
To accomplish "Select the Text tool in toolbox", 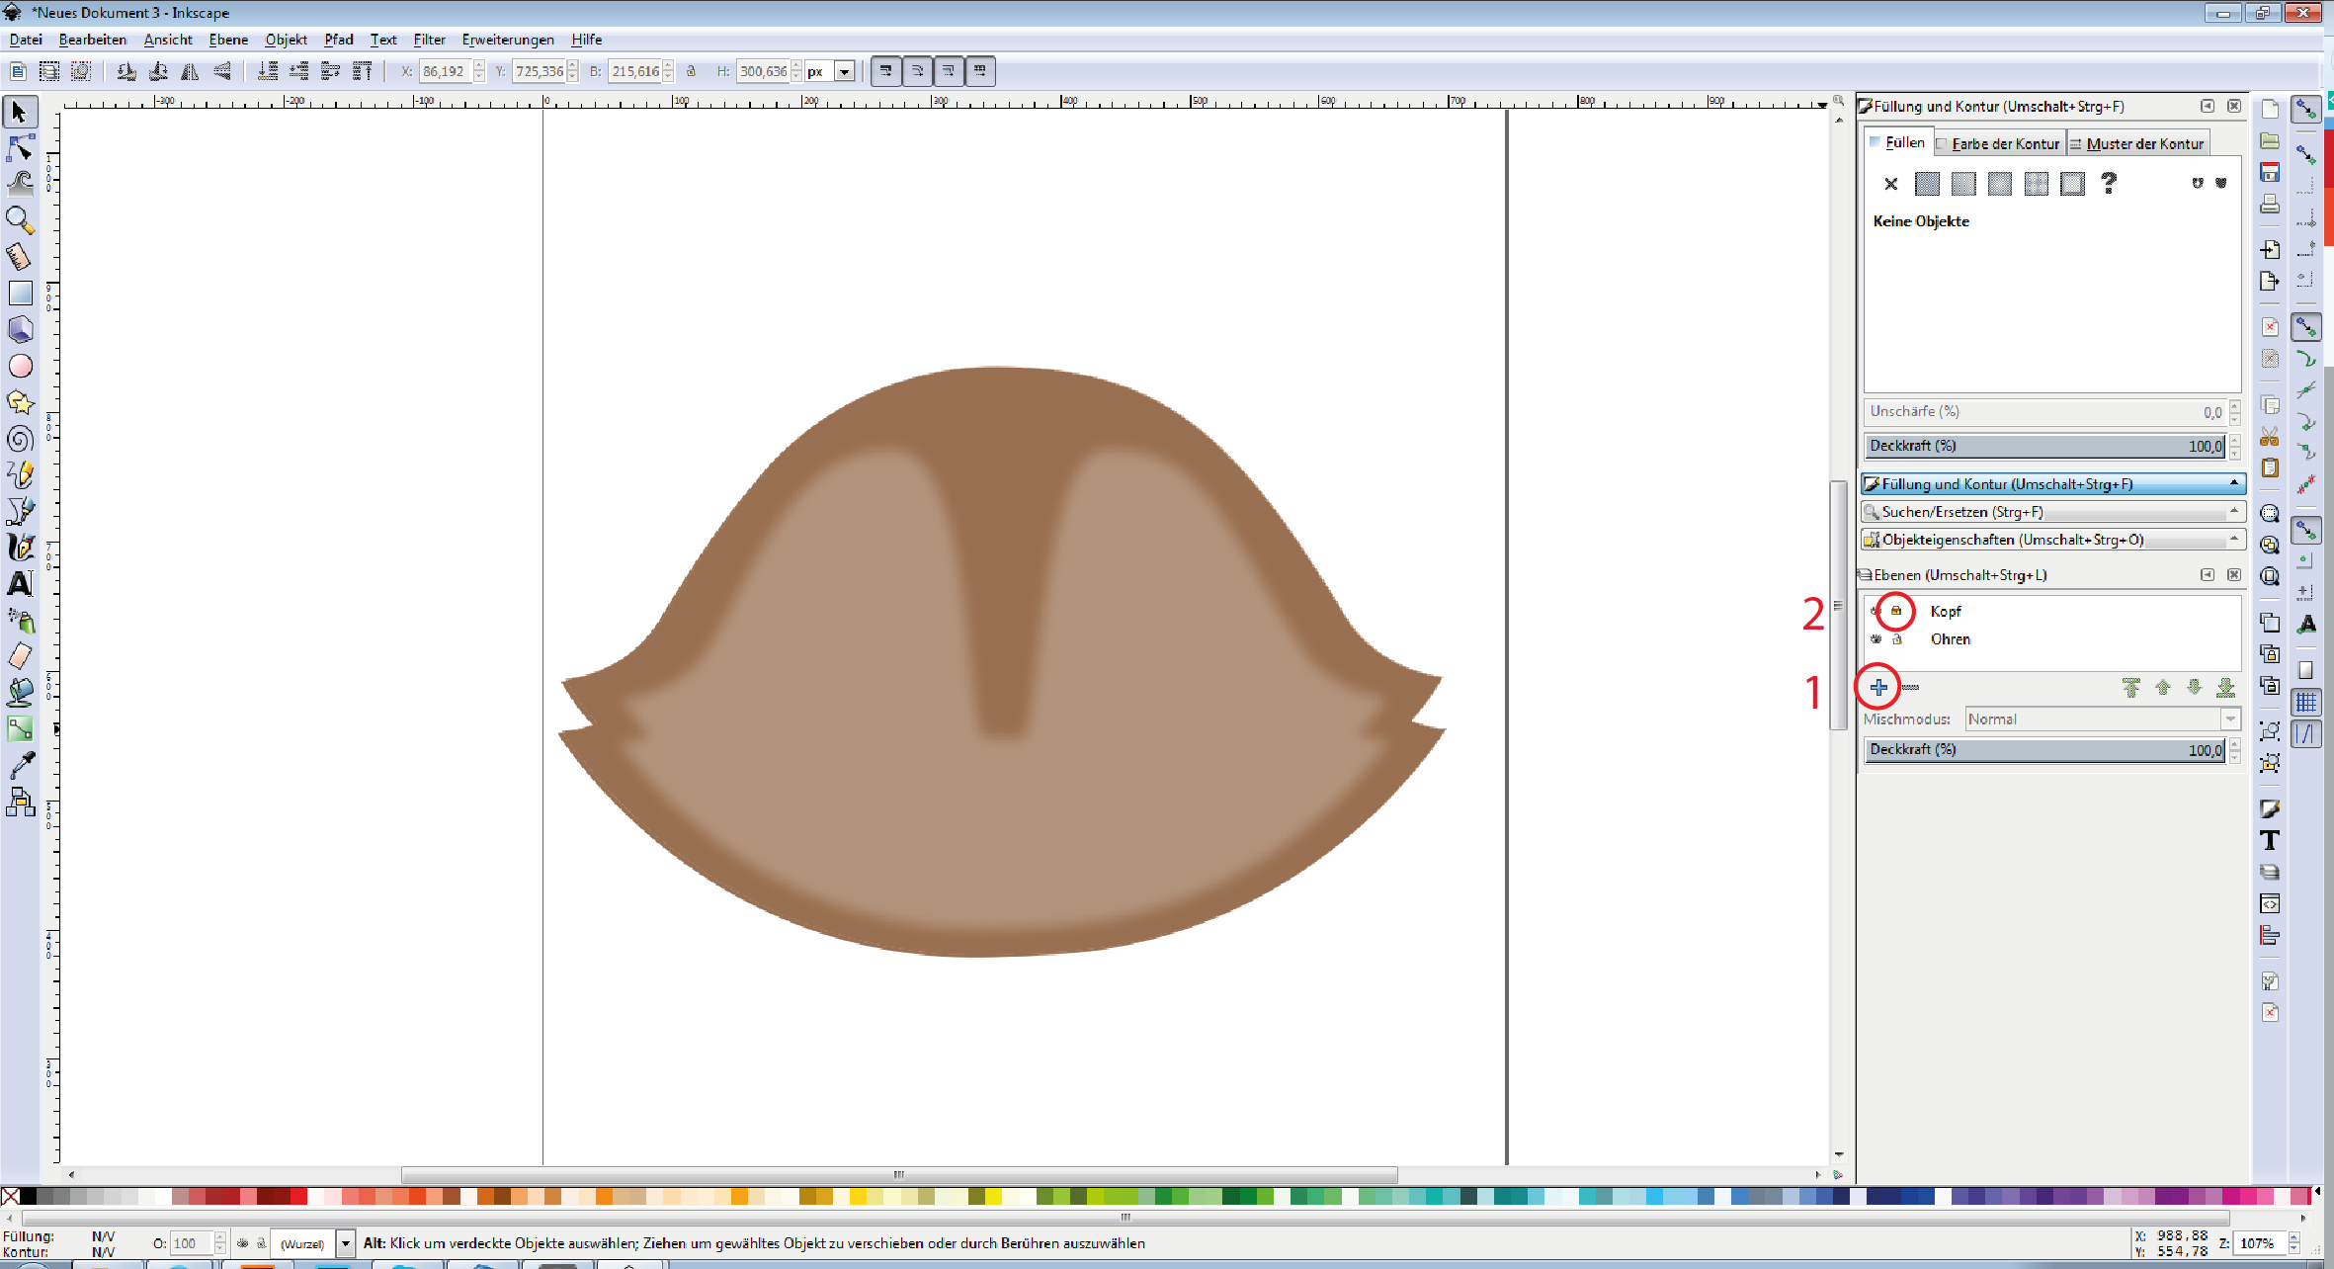I will pyautogui.click(x=20, y=584).
